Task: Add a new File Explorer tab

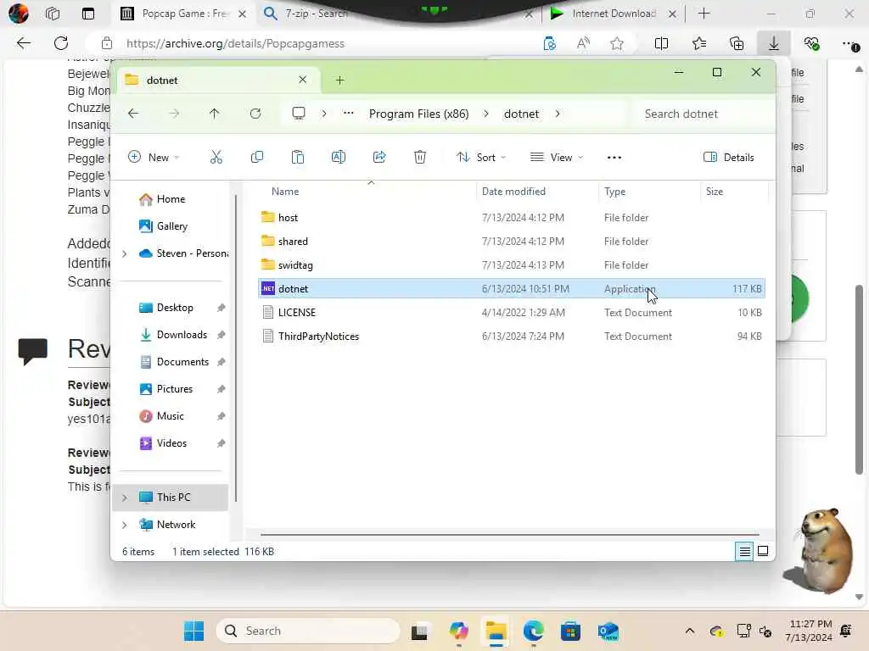Action: click(339, 81)
